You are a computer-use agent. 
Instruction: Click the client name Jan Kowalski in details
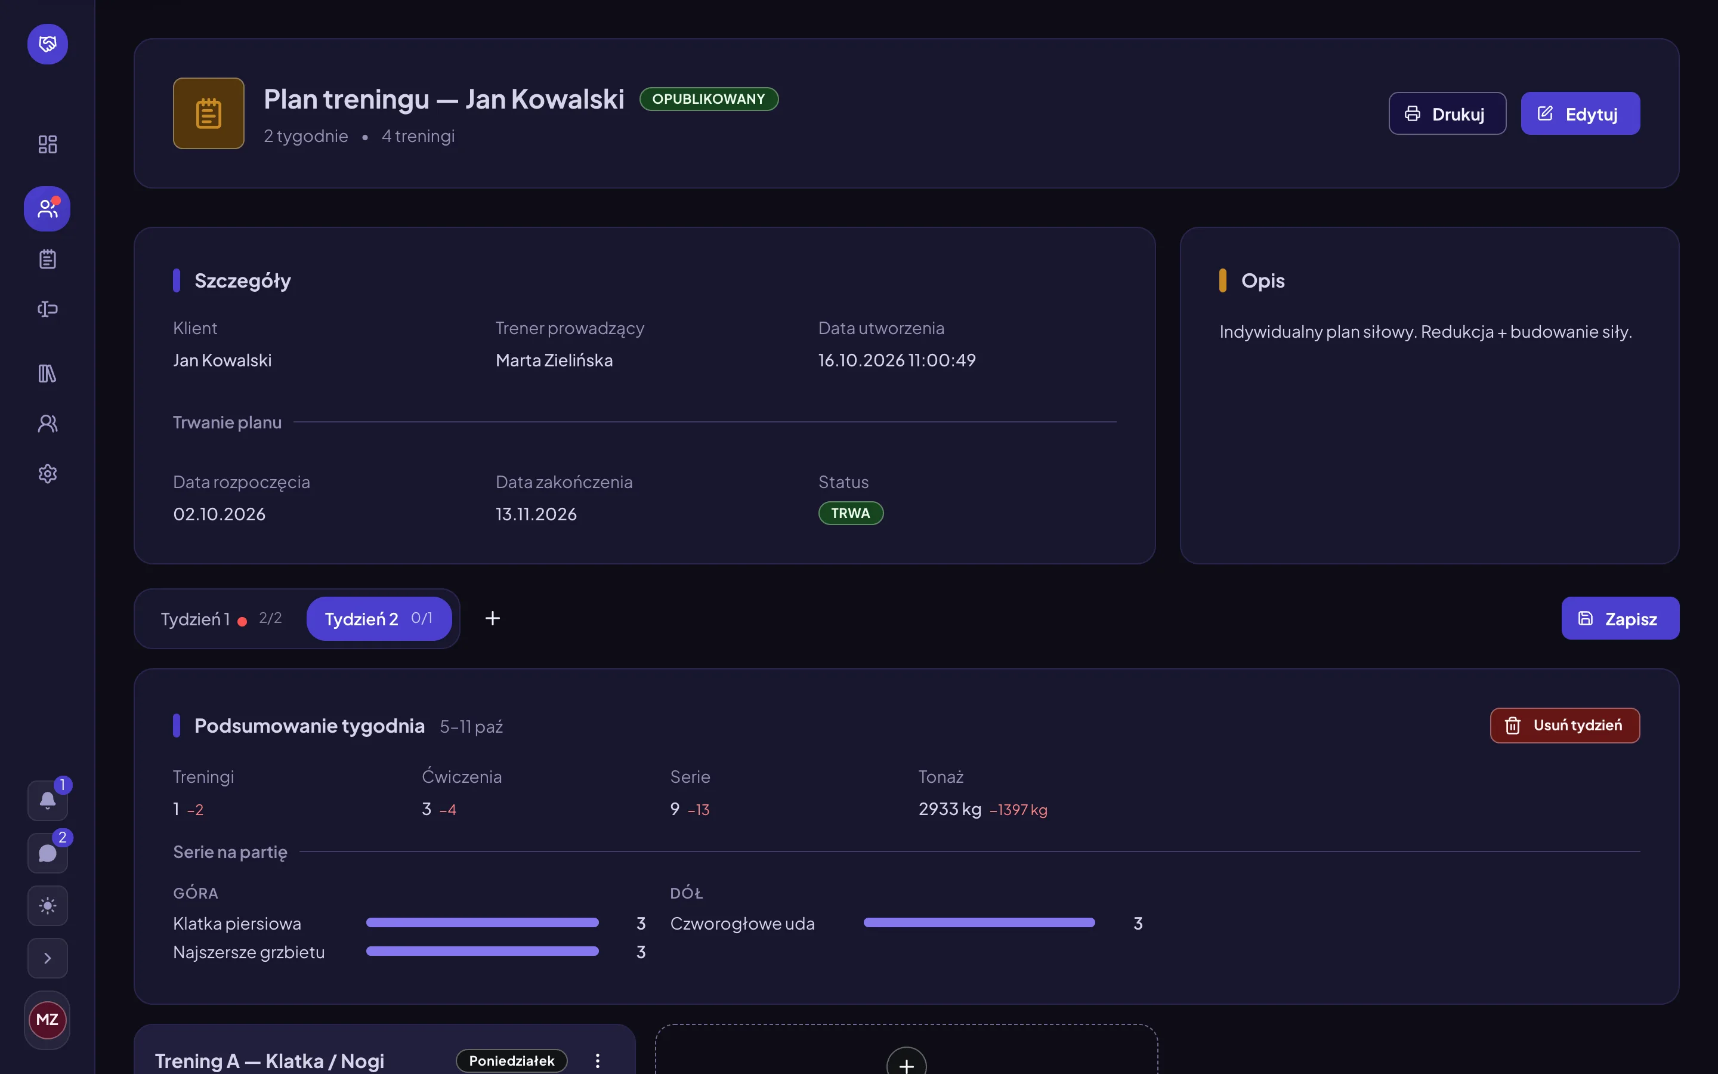coord(222,360)
